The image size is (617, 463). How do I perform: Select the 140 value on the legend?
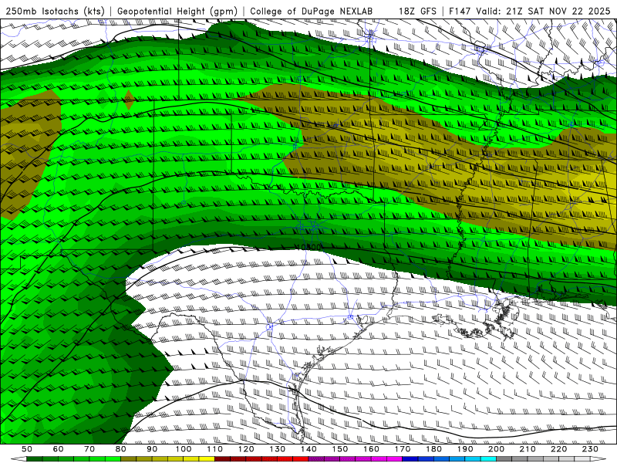point(308,449)
